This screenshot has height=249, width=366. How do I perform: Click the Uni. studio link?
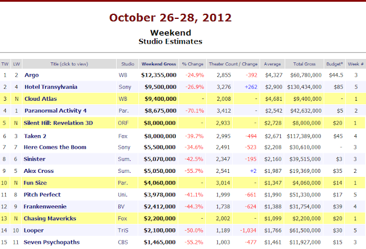click(122, 195)
